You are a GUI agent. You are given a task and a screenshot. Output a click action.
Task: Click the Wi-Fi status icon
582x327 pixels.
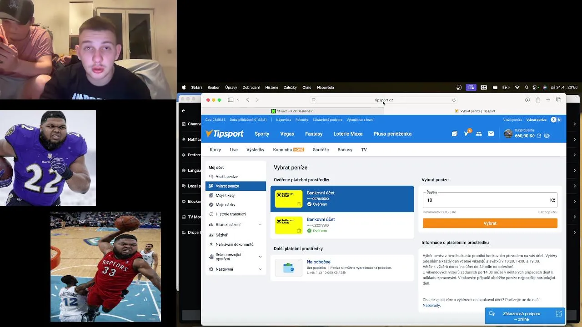tap(517, 87)
